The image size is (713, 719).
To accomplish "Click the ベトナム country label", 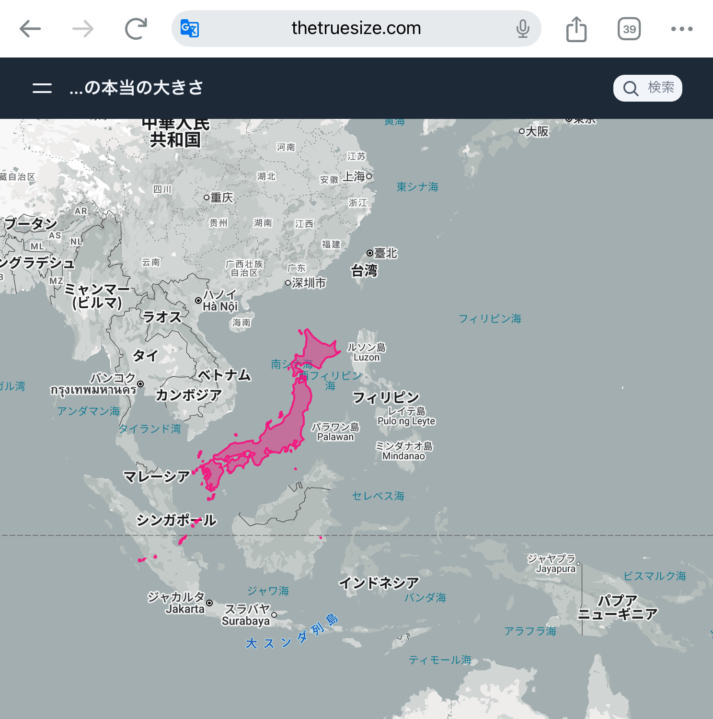I will tap(224, 375).
